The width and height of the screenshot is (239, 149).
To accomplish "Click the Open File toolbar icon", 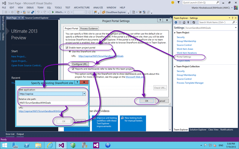I will coord(24,12).
